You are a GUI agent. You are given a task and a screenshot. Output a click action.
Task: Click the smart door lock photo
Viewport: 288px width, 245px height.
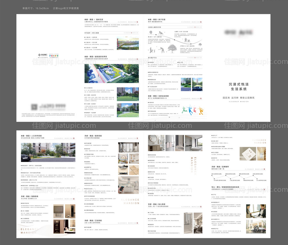pyautogui.click(x=70, y=211)
